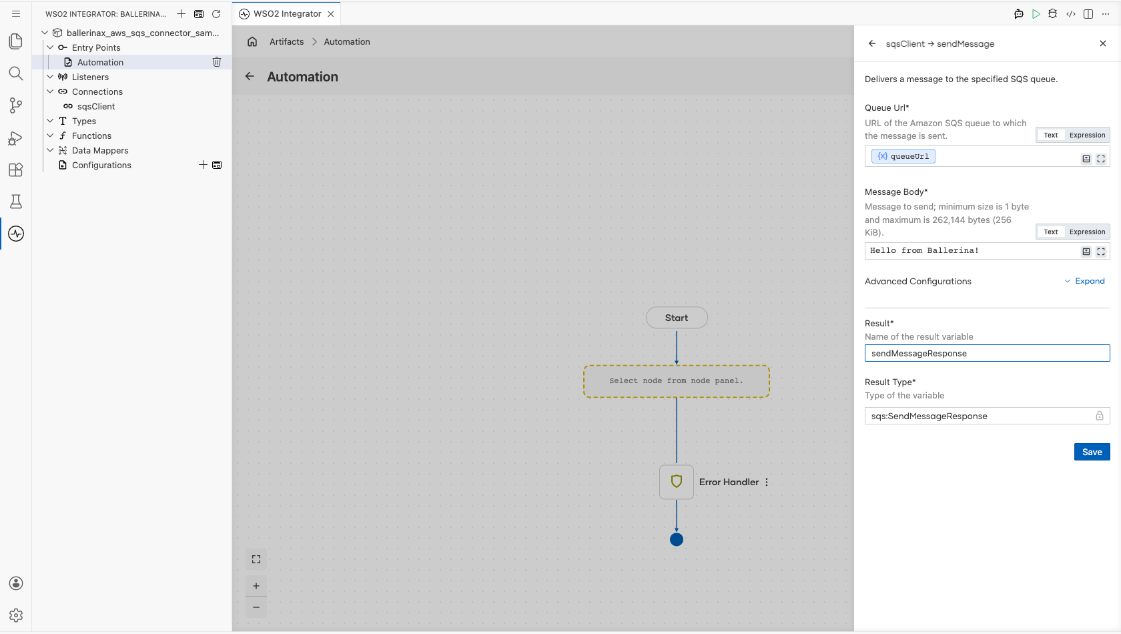Show source code view icon

[x=1071, y=14]
